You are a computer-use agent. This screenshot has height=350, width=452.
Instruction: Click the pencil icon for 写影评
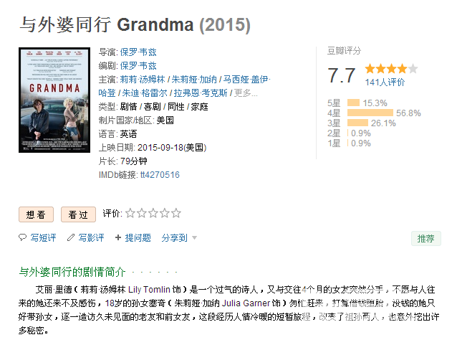pyautogui.click(x=71, y=237)
